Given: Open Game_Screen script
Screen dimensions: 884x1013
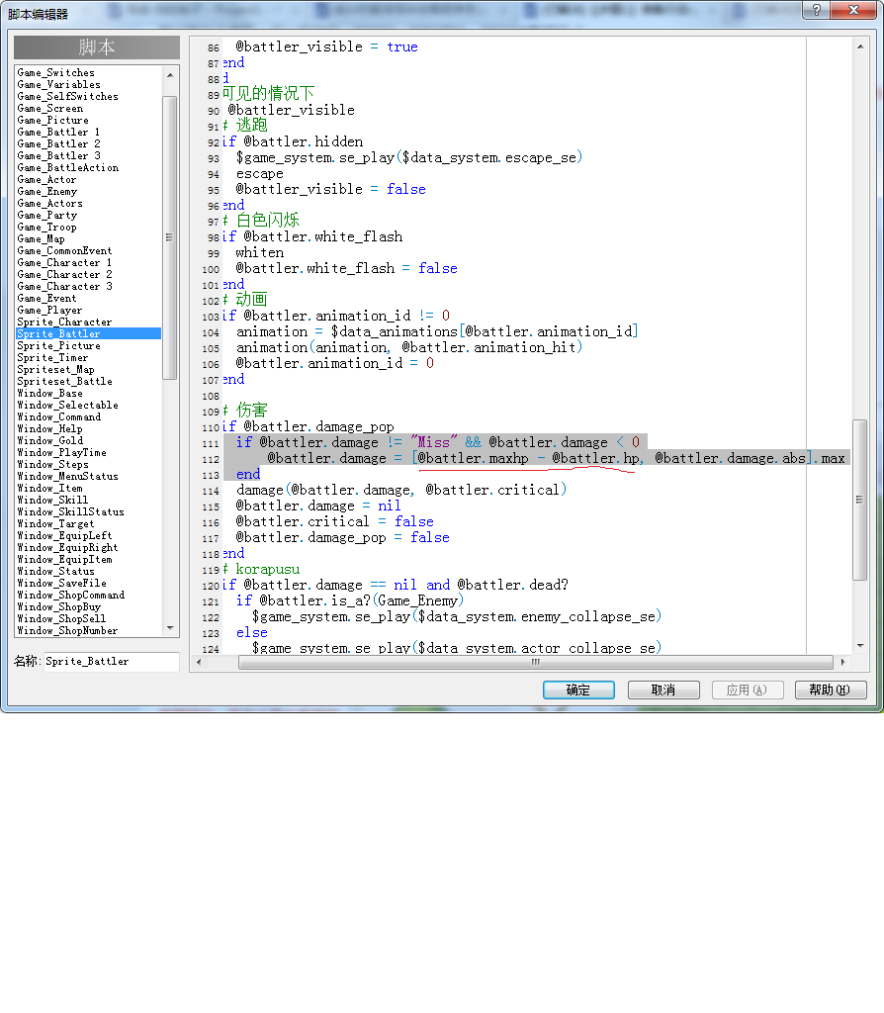Looking at the screenshot, I should point(50,109).
